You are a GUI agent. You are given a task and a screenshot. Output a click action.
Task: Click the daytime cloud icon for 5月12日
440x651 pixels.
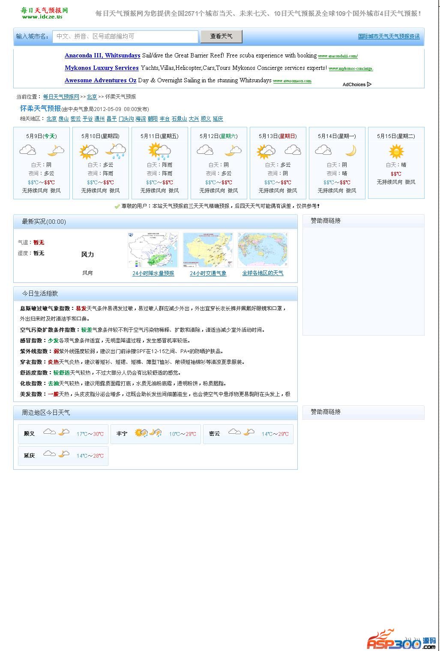pyautogui.click(x=205, y=150)
